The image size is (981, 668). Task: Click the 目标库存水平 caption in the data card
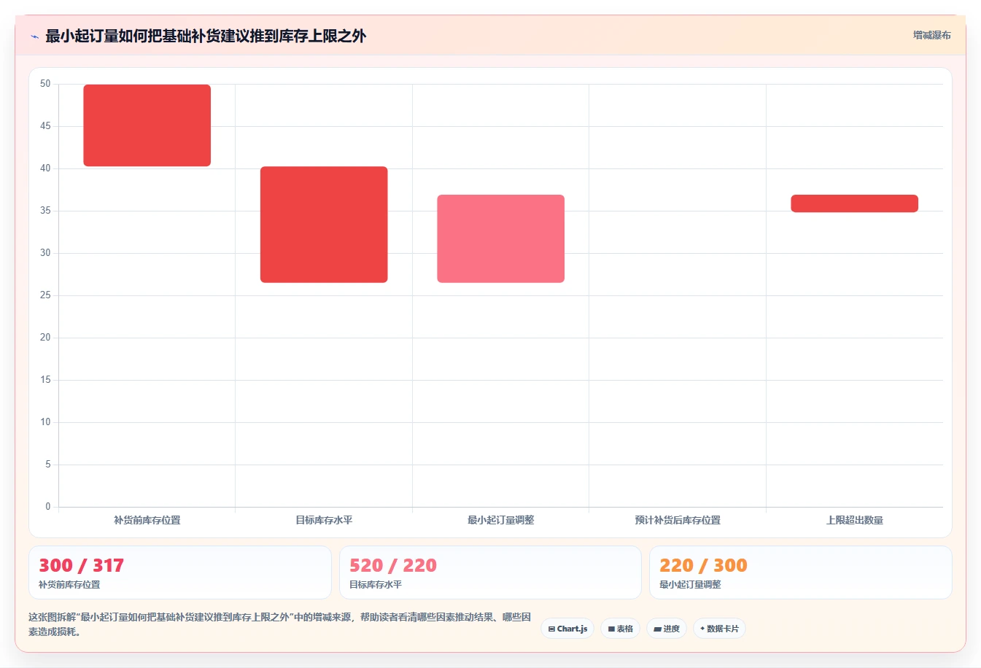(x=376, y=585)
